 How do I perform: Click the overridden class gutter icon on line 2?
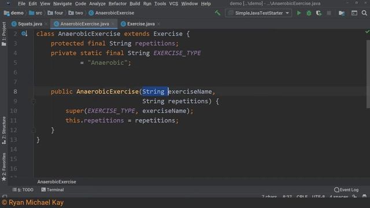(x=24, y=34)
